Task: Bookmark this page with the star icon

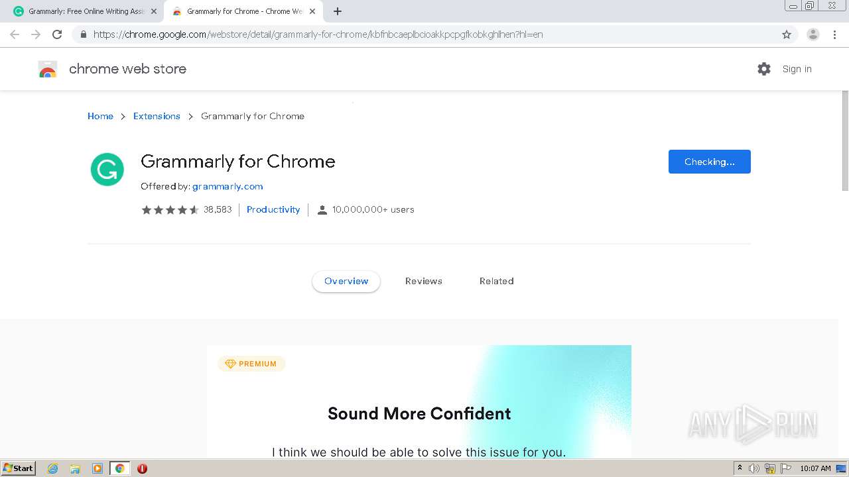Action: pos(787,34)
